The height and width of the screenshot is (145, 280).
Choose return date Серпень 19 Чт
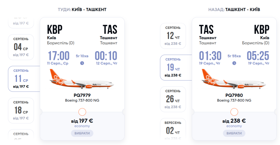coord(173,67)
